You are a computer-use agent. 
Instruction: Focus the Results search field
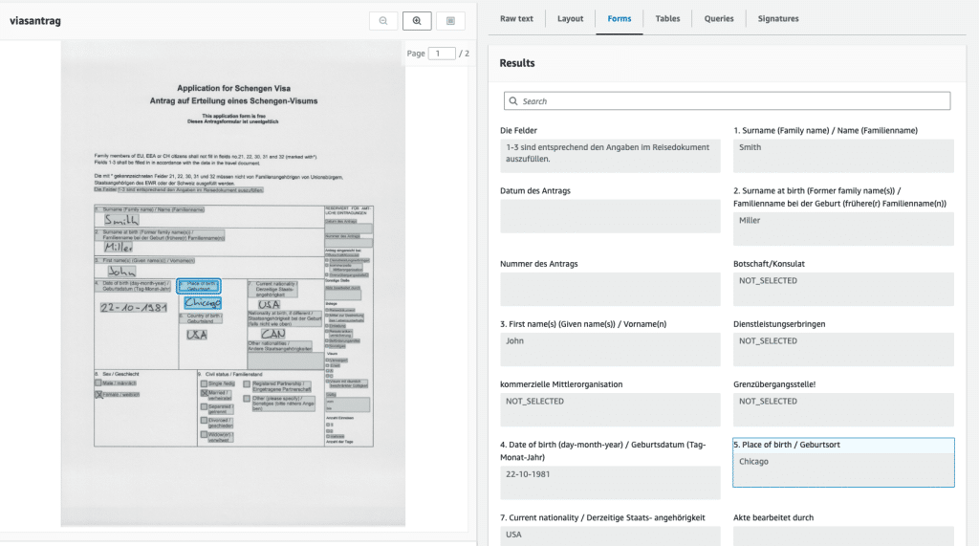731,101
